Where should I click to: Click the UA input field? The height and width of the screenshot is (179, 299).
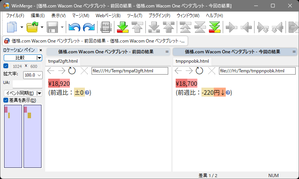27,84
